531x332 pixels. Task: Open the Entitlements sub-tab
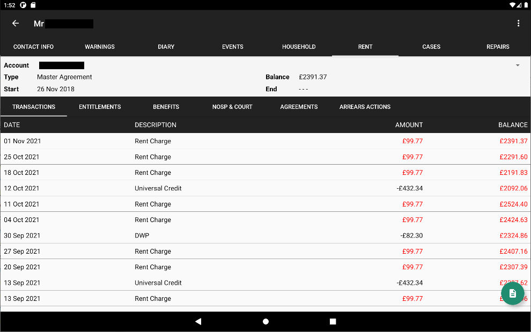(100, 107)
